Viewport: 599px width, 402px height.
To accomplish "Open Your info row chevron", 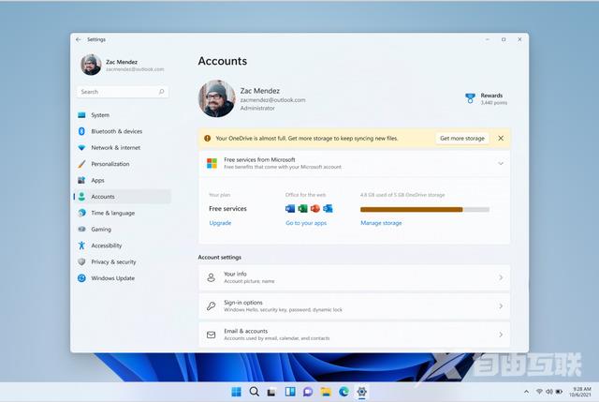I will (x=501, y=277).
